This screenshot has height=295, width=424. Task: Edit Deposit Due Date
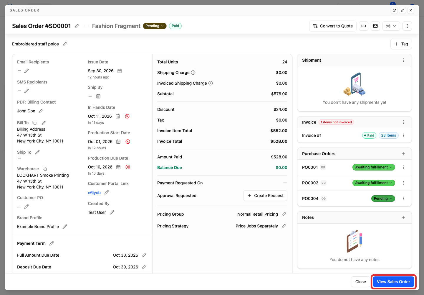[x=144, y=267]
